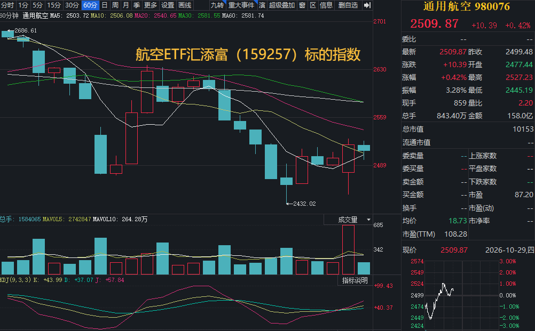Switch to the 分时 chart tab
The height and width of the screenshot is (331, 535).
[x=7, y=5]
